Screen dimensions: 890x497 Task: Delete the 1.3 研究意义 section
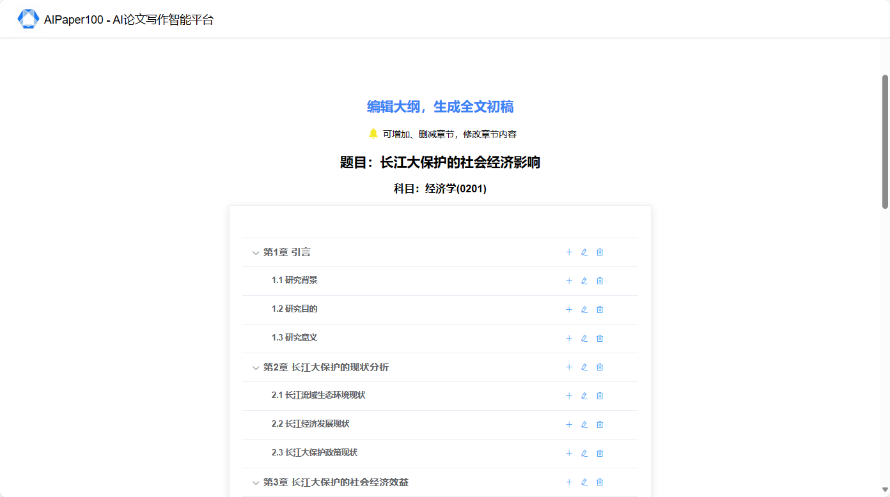600,339
